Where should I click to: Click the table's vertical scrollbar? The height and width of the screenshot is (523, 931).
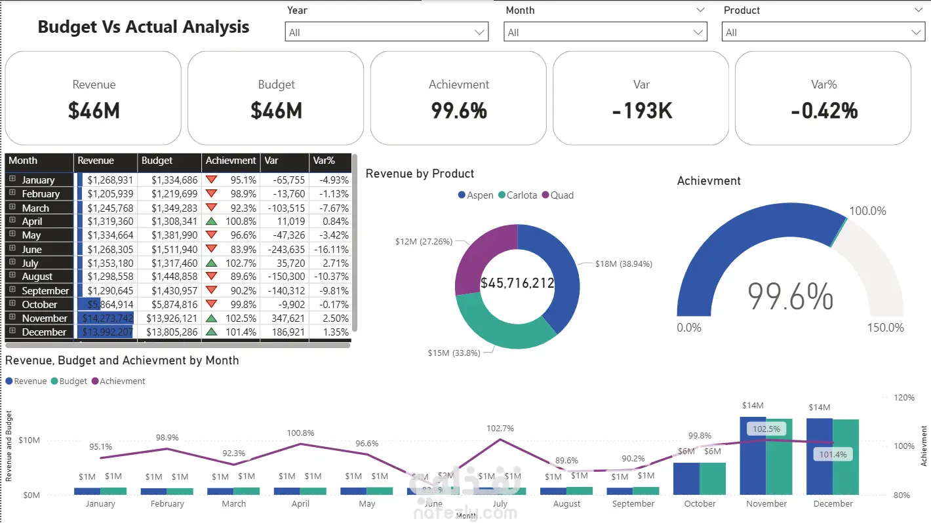click(x=355, y=242)
